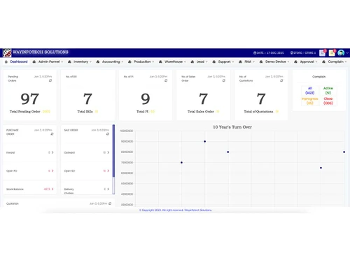Image resolution: width=350 pixels, height=262 pixels.
Task: Open the Open PO row chevron
Action: [52, 170]
